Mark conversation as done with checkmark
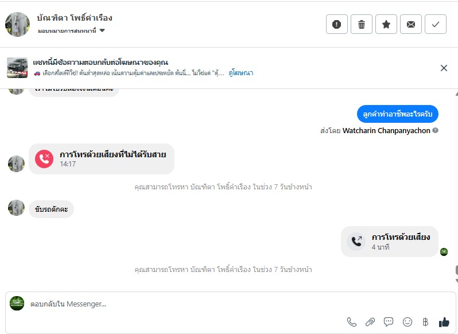Image resolution: width=458 pixels, height=334 pixels. click(436, 24)
